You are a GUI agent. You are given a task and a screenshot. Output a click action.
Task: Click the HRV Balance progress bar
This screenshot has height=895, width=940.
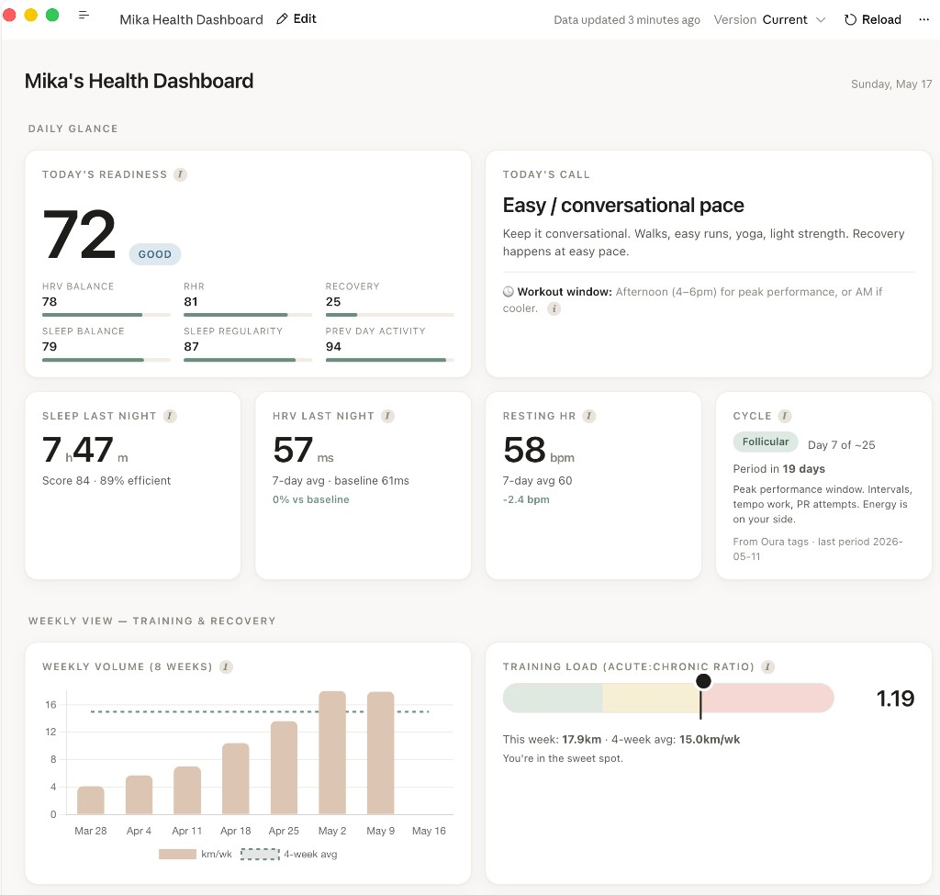pyautogui.click(x=106, y=315)
